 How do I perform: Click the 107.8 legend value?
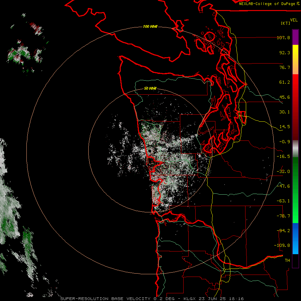click(283, 37)
